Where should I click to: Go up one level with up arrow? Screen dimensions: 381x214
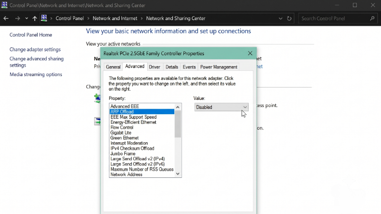point(34,19)
